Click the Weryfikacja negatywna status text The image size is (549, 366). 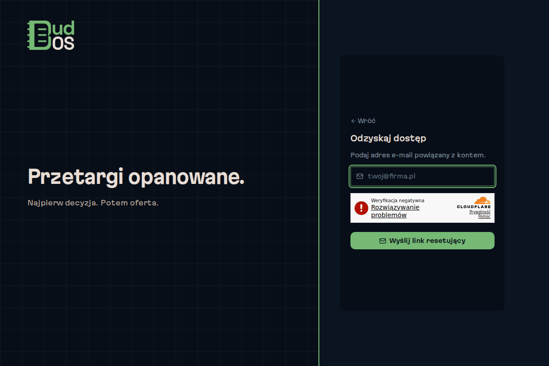(x=398, y=200)
